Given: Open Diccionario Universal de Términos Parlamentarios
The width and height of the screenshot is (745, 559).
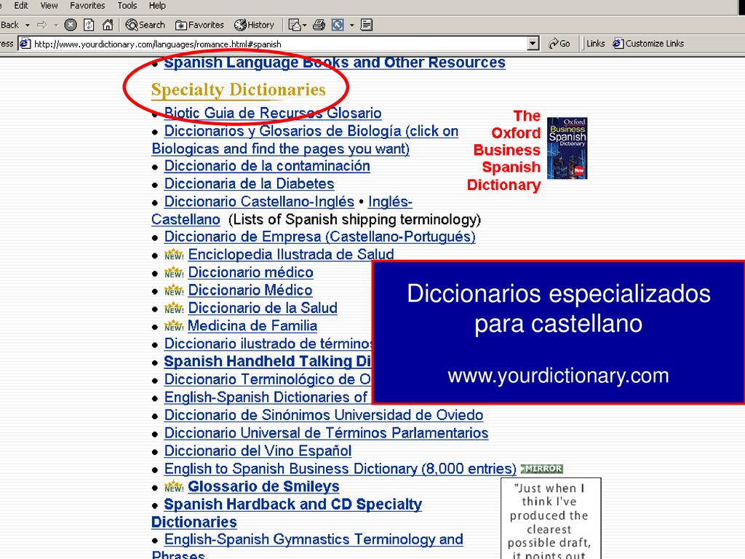Looking at the screenshot, I should 327,433.
